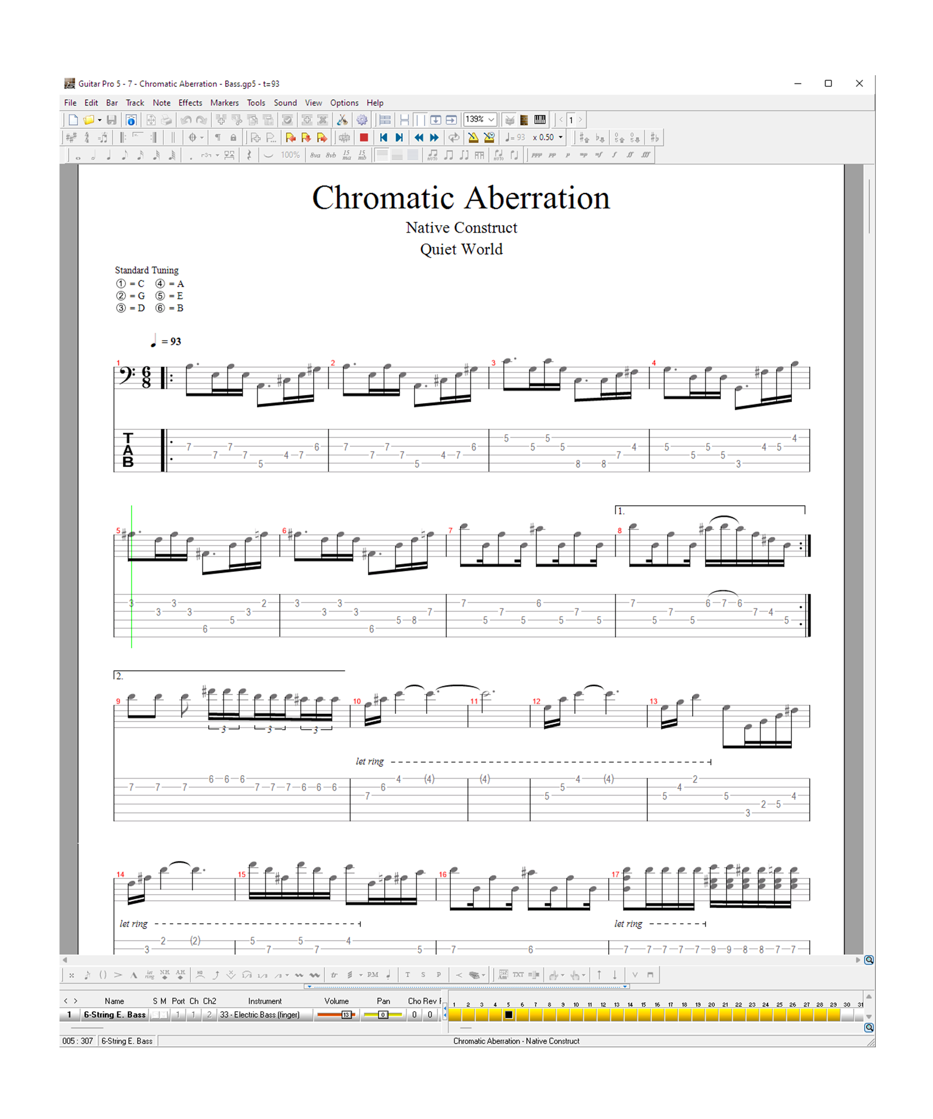Click the 33 - Electric Bass (finger) instrument
933x1119 pixels.
coord(259,1015)
